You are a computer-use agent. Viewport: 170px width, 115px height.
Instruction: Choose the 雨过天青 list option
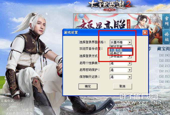tap(121, 47)
